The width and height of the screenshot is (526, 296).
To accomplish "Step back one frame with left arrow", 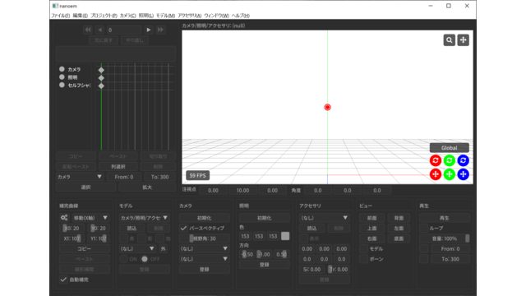I will coord(99,30).
